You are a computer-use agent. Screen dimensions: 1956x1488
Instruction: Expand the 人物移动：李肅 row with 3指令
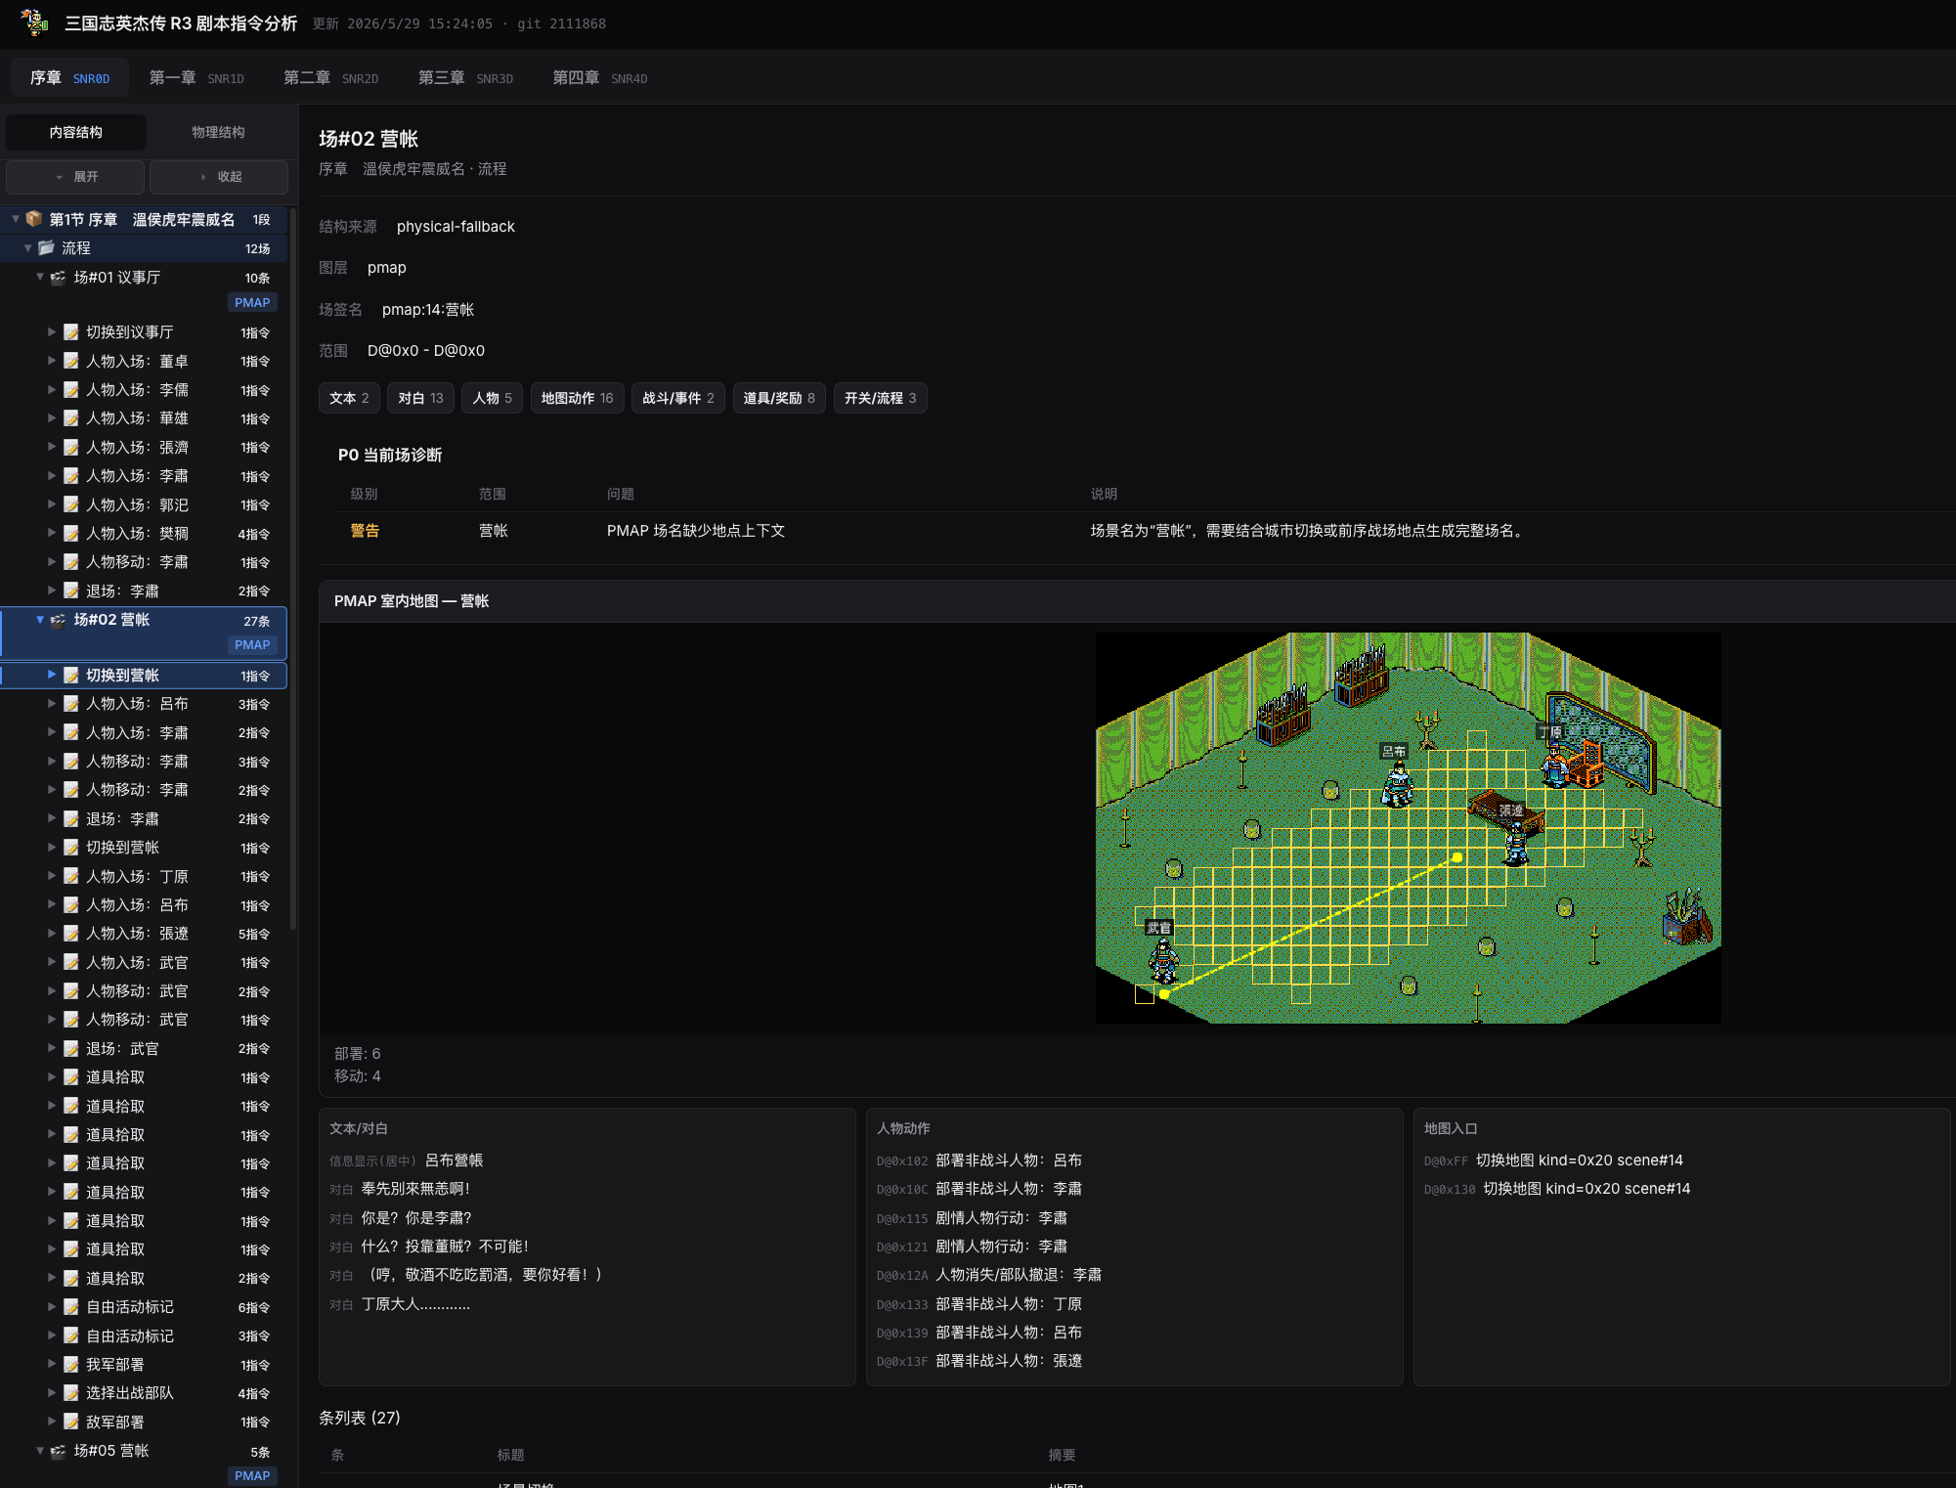click(52, 761)
